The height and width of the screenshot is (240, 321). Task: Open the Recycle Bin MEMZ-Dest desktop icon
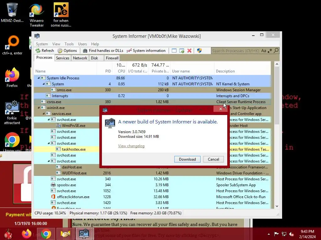(12, 12)
